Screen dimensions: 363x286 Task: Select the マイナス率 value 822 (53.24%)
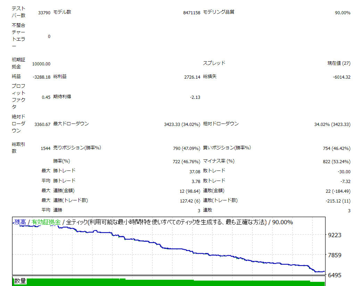(x=336, y=162)
